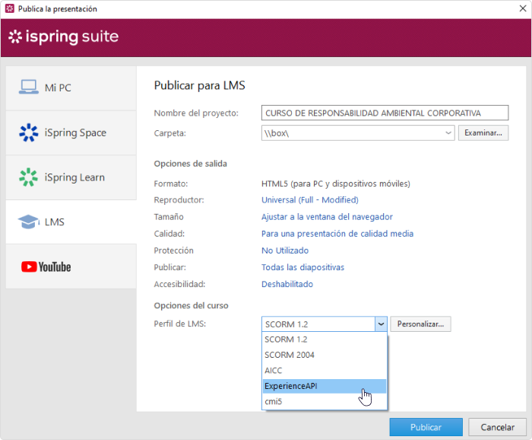Click the laptop icon for Mi PC
532x440 pixels.
tap(29, 87)
